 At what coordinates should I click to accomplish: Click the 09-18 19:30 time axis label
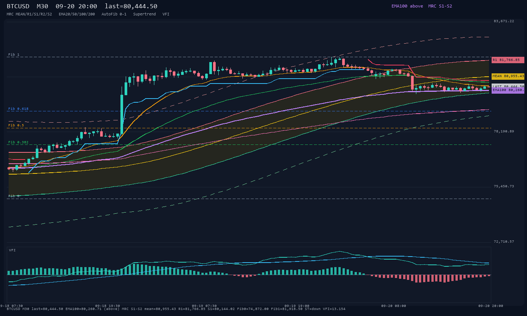tap(108, 306)
